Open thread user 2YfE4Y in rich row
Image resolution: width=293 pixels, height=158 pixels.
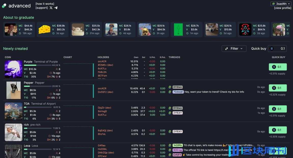[178, 132]
